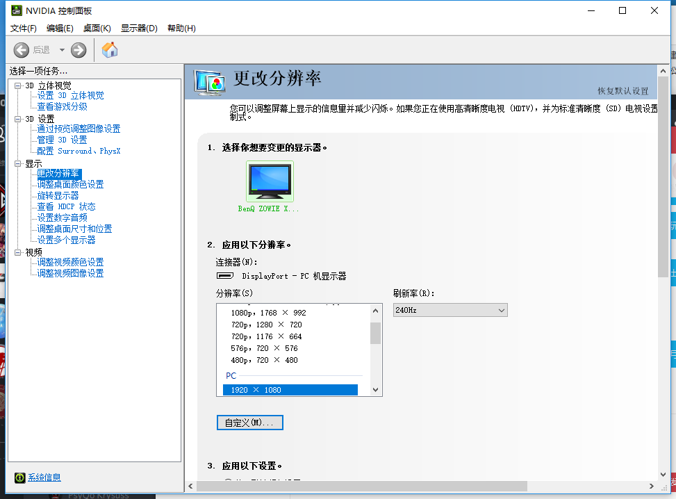
Task: Select PC resolution 1920 × 1080
Action: 290,390
